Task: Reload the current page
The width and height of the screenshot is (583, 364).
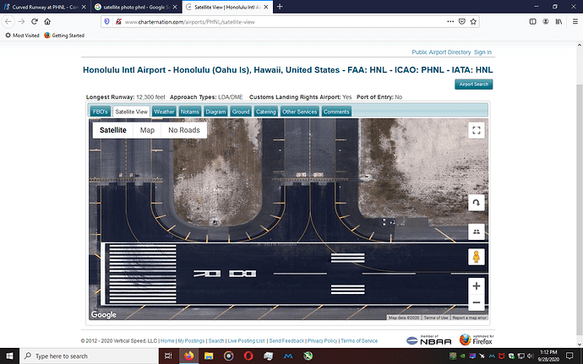Action: tap(35, 22)
